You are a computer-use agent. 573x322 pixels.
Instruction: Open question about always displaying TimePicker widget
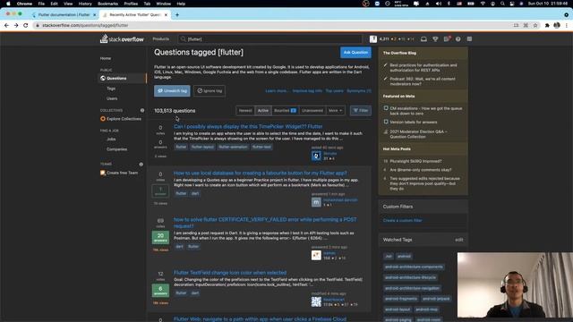point(248,126)
